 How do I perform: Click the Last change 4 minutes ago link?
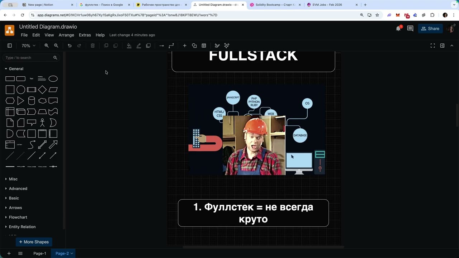tap(132, 35)
